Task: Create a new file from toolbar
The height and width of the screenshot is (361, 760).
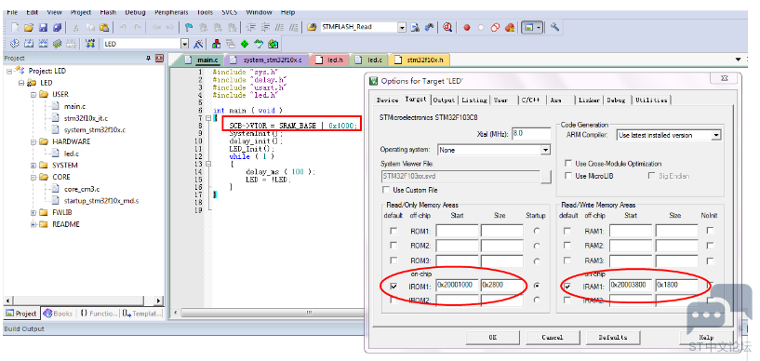Action: 15,27
